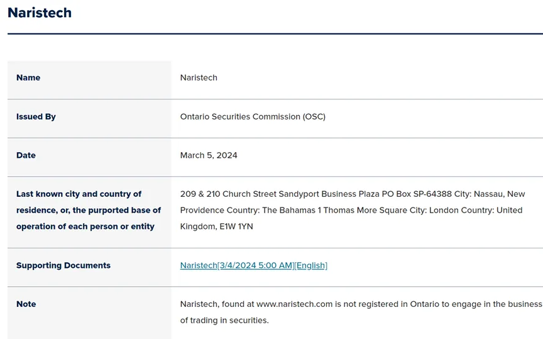This screenshot has height=339, width=543.
Task: Click the 3/4/2024 5:00 AM timestamp in link
Action: point(256,265)
